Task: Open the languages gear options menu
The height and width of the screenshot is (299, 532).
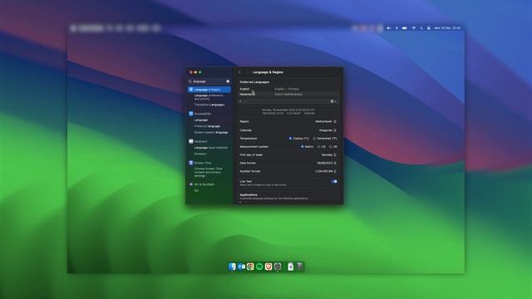Action: click(x=333, y=101)
